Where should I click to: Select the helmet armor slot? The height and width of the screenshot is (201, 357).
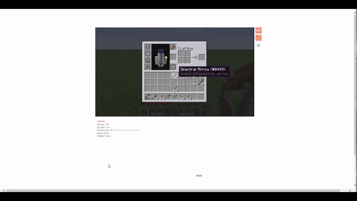pos(148,47)
